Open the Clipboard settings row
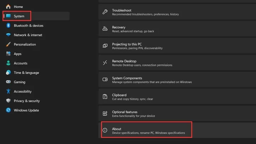This screenshot has height=144, width=256. (x=177, y=96)
